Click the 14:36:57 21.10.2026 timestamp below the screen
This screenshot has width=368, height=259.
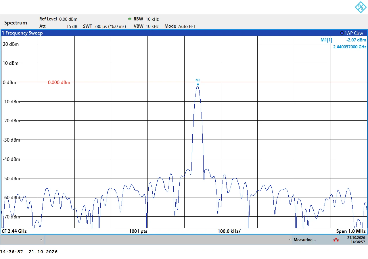click(x=29, y=252)
